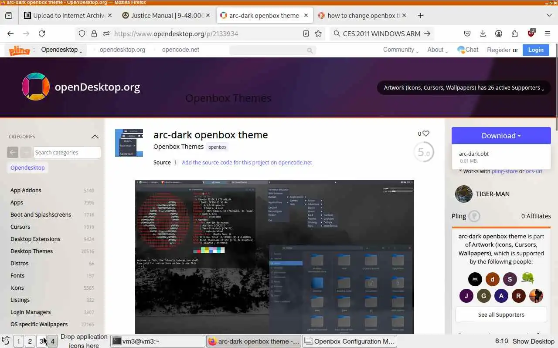Click the heart favorite icon
Image resolution: width=558 pixels, height=348 pixels.
click(x=426, y=134)
